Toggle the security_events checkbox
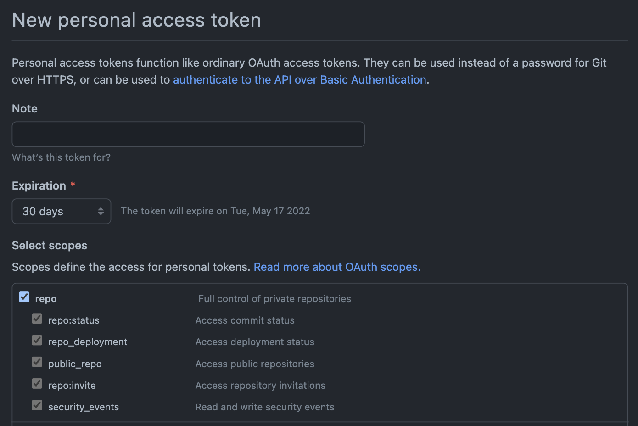This screenshot has width=638, height=426. 37,405
